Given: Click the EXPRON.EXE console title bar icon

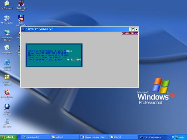Looking at the screenshot, I should pyautogui.click(x=23, y=29).
